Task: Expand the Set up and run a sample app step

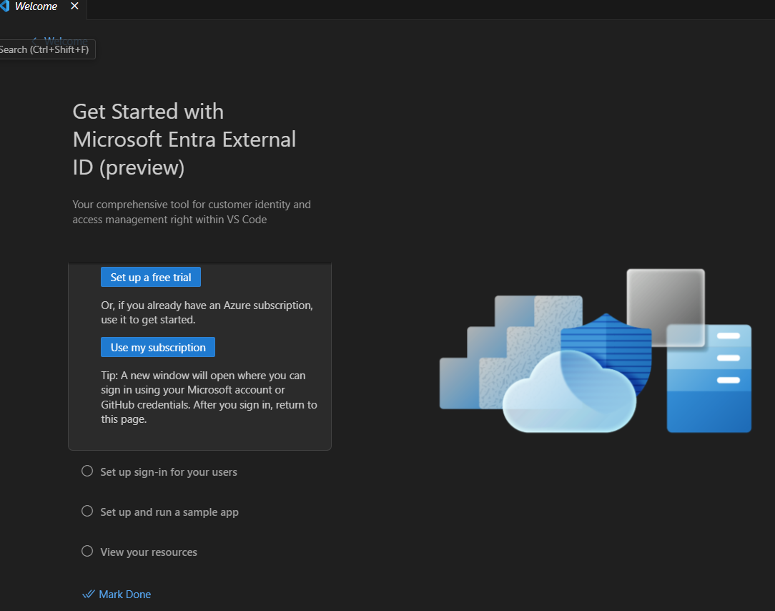Action: [169, 512]
